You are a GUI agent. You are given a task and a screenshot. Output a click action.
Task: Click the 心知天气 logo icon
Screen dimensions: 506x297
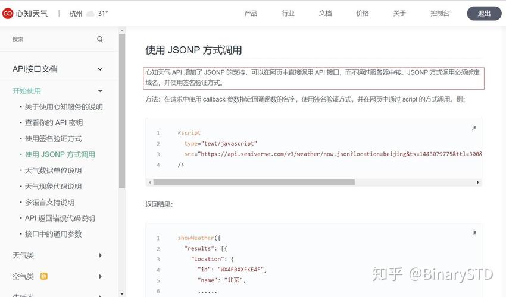tap(8, 13)
